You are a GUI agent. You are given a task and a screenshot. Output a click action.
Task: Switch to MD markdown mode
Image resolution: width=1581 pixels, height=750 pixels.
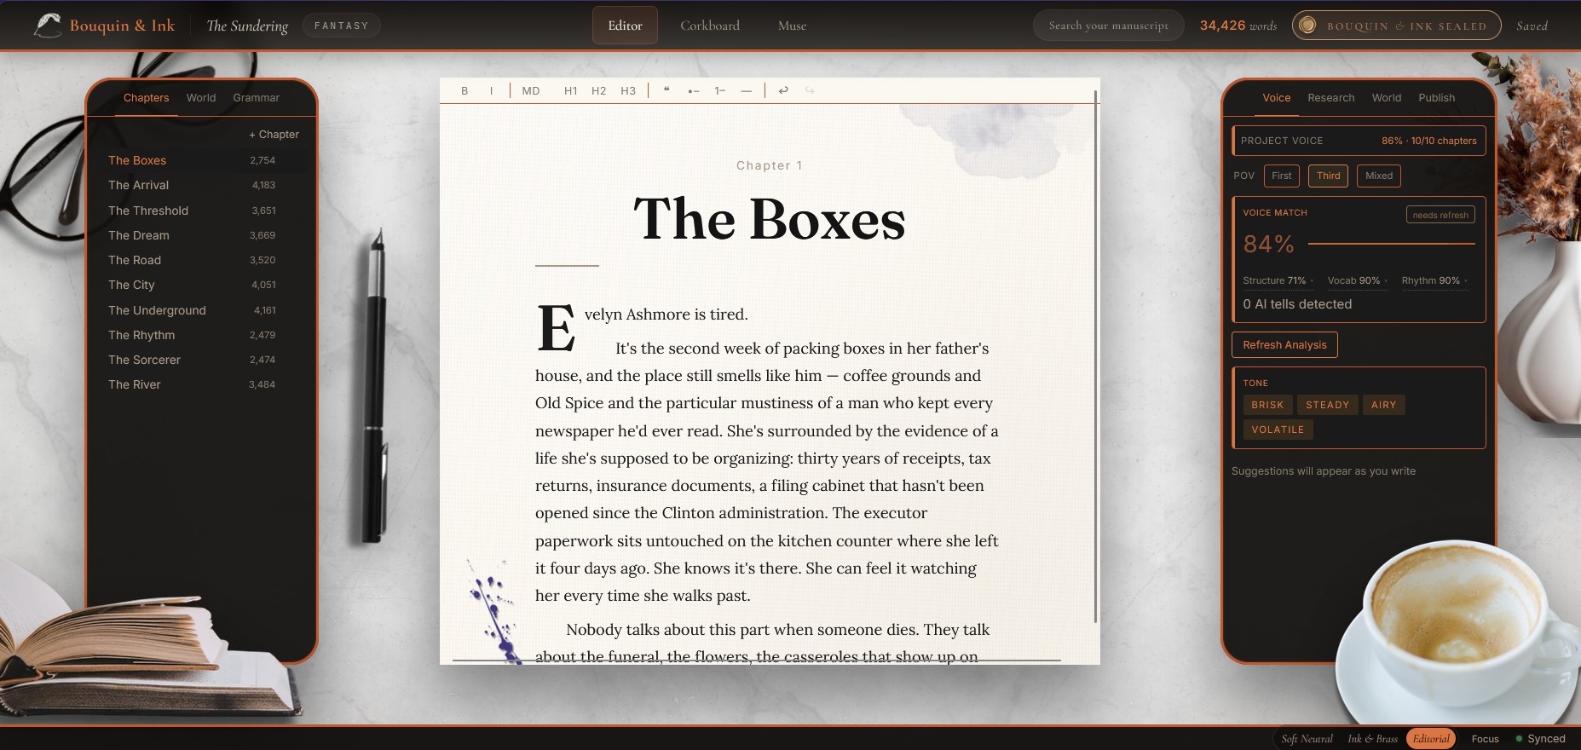tap(531, 90)
